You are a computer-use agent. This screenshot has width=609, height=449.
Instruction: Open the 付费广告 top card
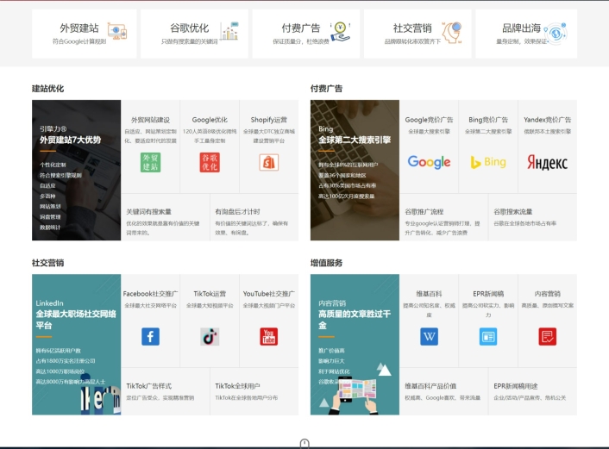(306, 34)
